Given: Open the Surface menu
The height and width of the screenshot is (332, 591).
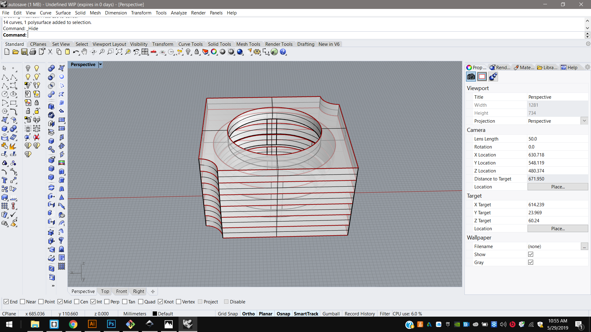Looking at the screenshot, I should pos(63,13).
